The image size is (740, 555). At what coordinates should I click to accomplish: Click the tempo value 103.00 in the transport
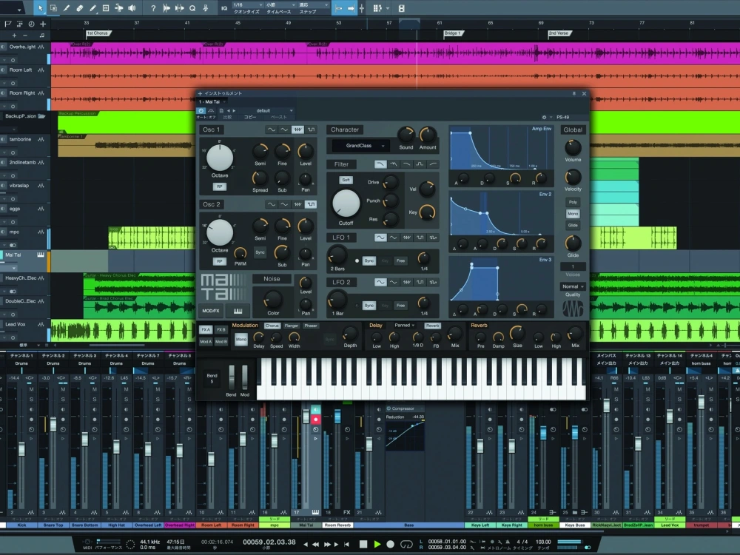tap(544, 542)
